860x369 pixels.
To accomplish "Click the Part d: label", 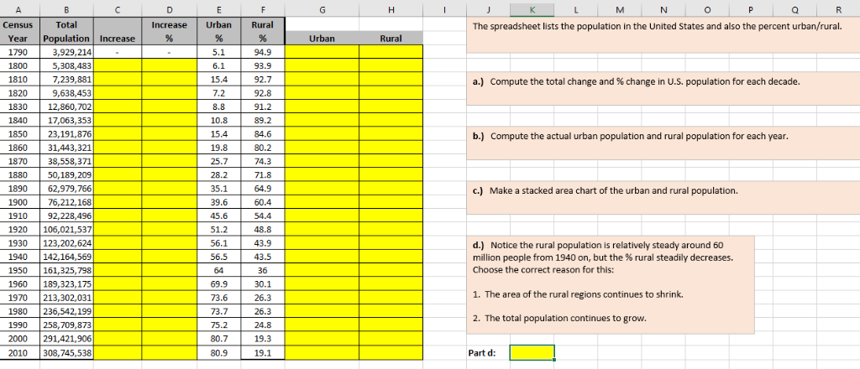I will 482,353.
